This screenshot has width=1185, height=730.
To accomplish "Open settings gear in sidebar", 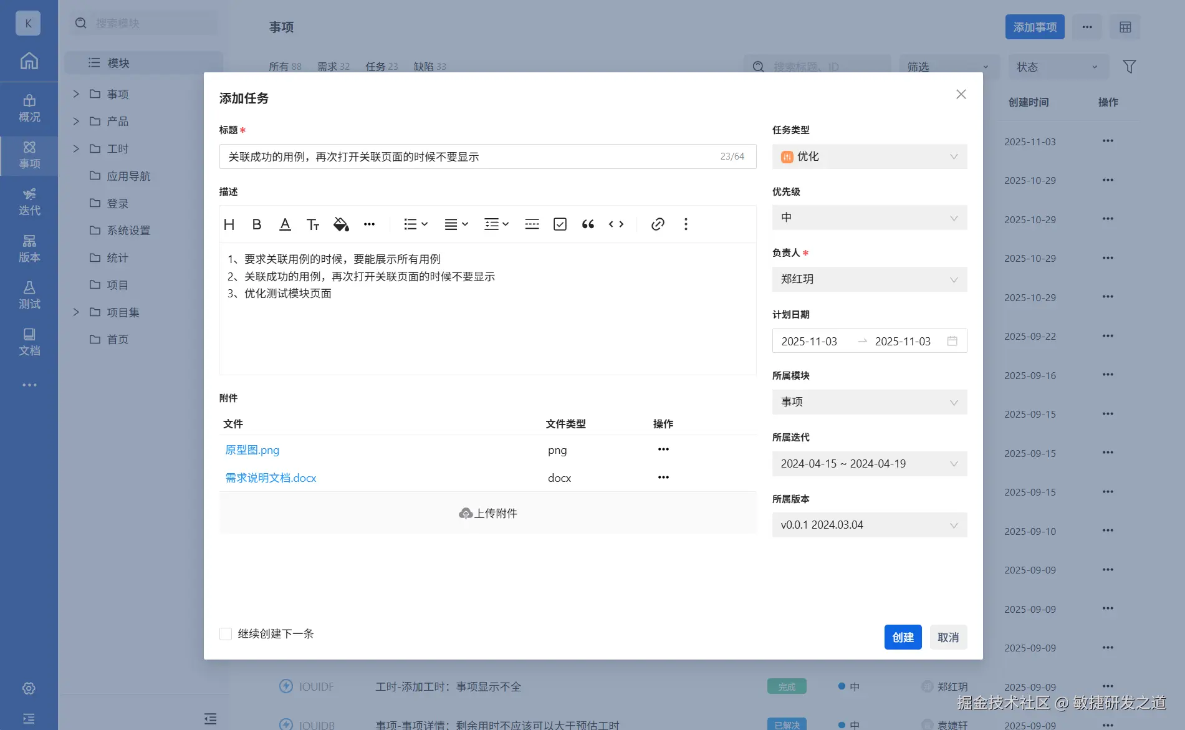I will click(x=29, y=688).
